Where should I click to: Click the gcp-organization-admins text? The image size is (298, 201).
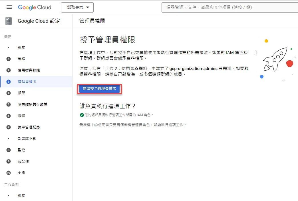point(194,69)
